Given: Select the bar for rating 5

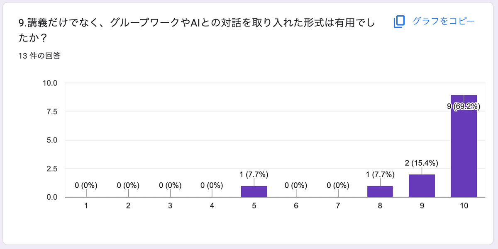Looking at the screenshot, I should pyautogui.click(x=253, y=191).
